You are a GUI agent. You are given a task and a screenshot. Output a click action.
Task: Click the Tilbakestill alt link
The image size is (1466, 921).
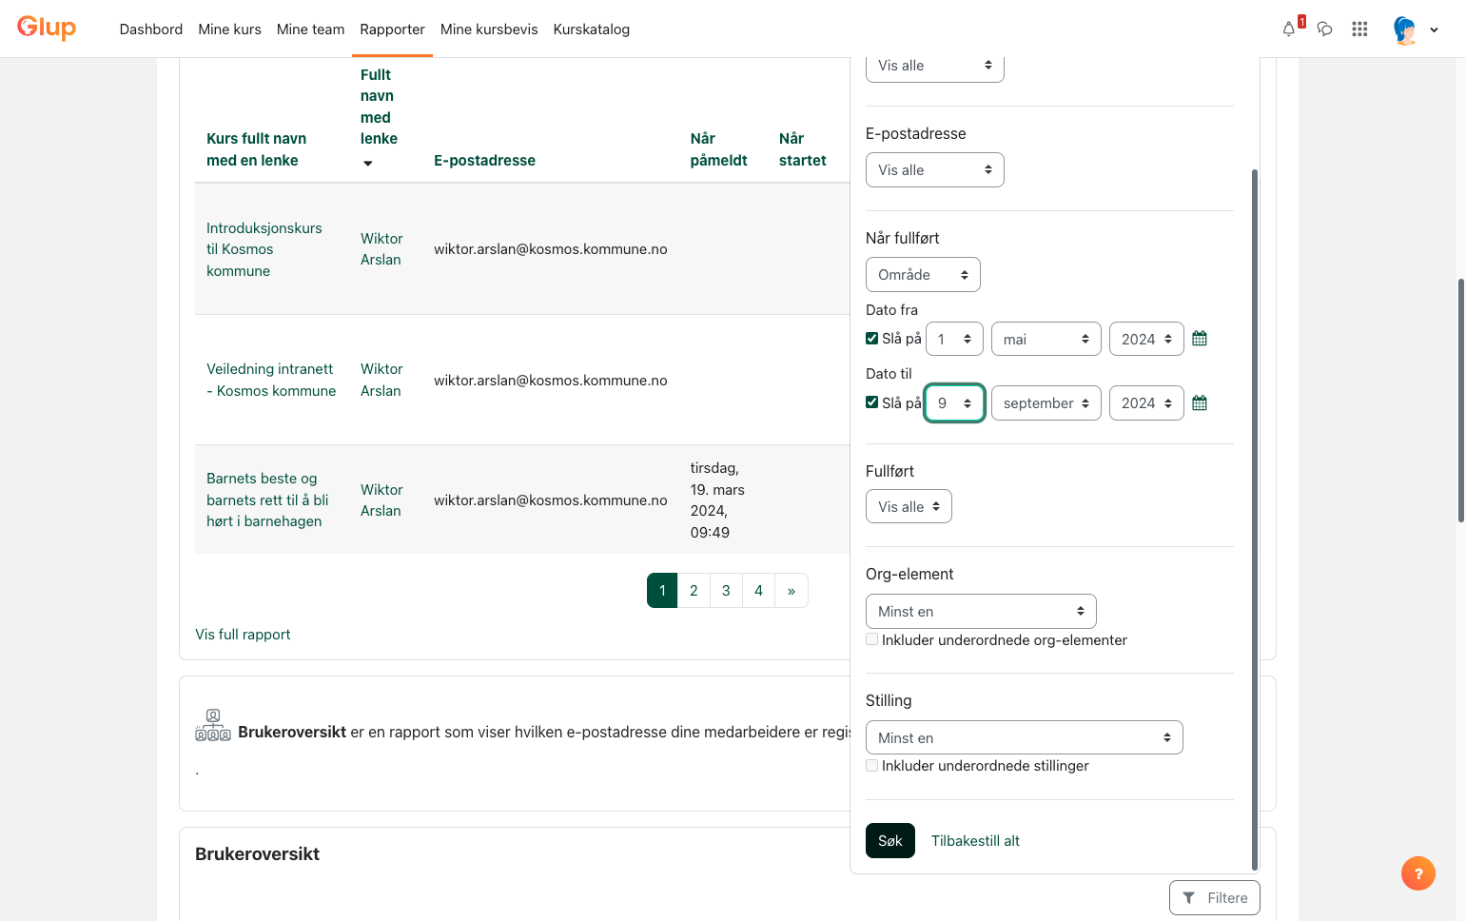975,841
